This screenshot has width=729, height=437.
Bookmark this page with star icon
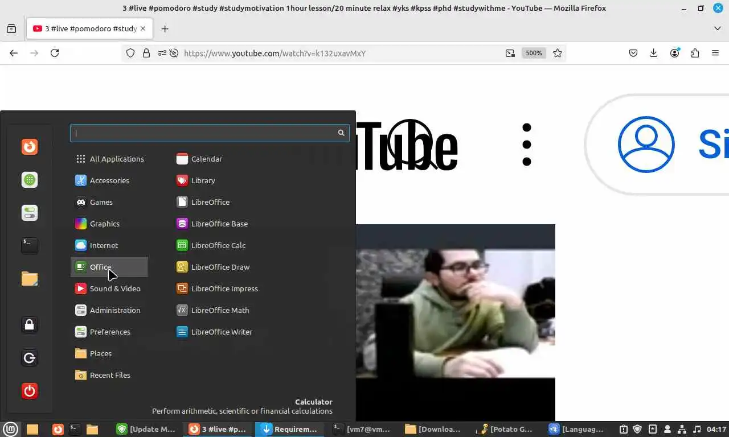coord(558,53)
